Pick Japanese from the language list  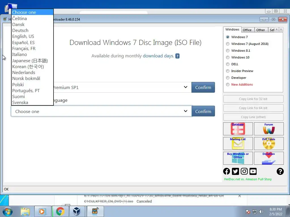point(32,60)
